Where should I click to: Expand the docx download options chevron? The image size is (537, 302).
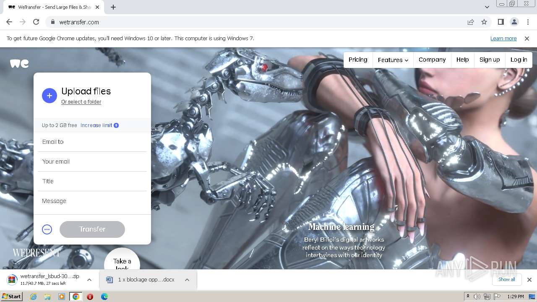pos(187,280)
